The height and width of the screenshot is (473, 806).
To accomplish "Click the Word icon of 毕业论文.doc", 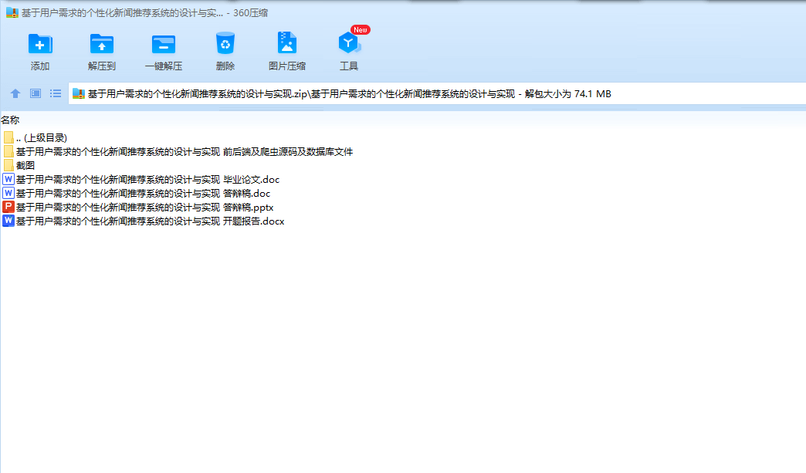I will coord(8,179).
